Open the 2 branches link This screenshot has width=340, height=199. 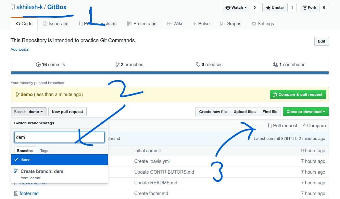pos(130,65)
